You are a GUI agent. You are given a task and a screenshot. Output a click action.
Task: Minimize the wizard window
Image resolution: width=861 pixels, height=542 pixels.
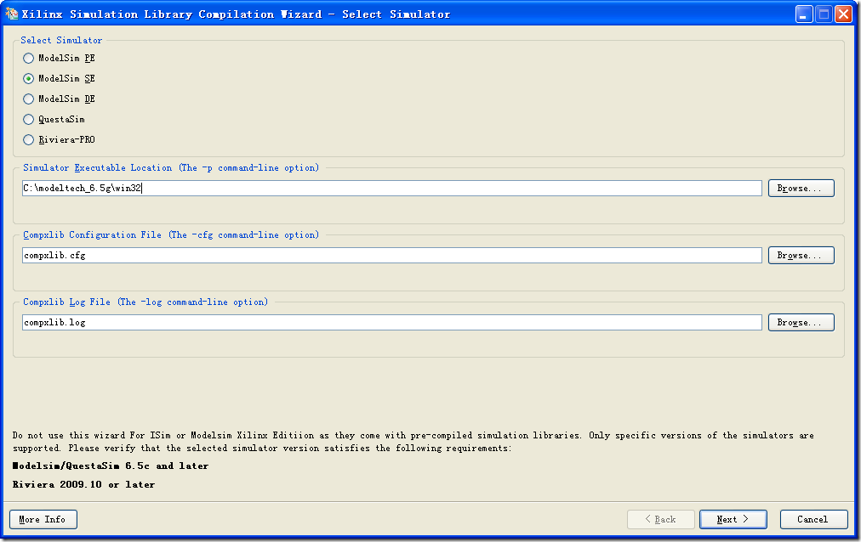tap(804, 14)
